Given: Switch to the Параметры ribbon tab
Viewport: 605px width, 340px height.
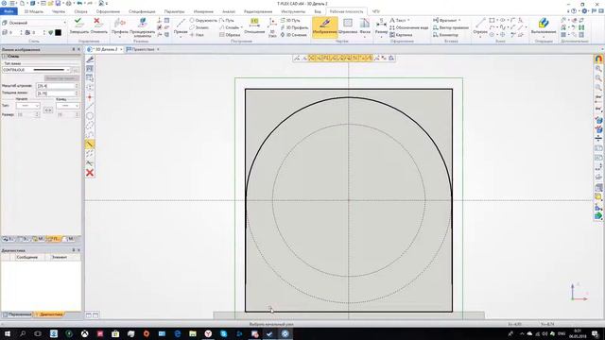Looking at the screenshot, I should [x=174, y=11].
